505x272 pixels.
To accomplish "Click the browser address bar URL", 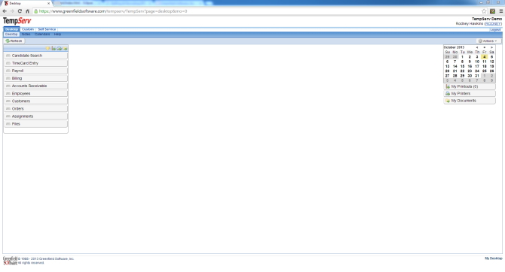I will pos(113,11).
